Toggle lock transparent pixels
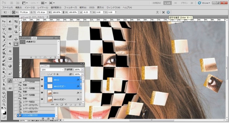229x129 pixels. (48, 74)
